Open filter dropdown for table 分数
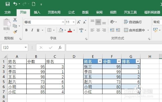Viewport: 162px width, 102px height. click(119, 61)
